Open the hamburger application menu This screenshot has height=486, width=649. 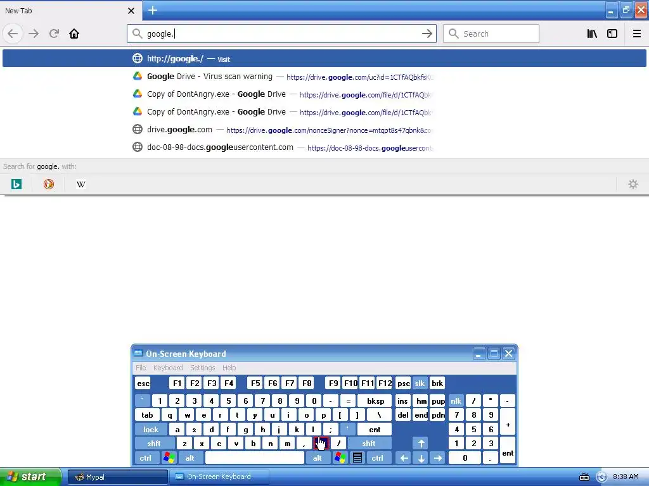[636, 34]
